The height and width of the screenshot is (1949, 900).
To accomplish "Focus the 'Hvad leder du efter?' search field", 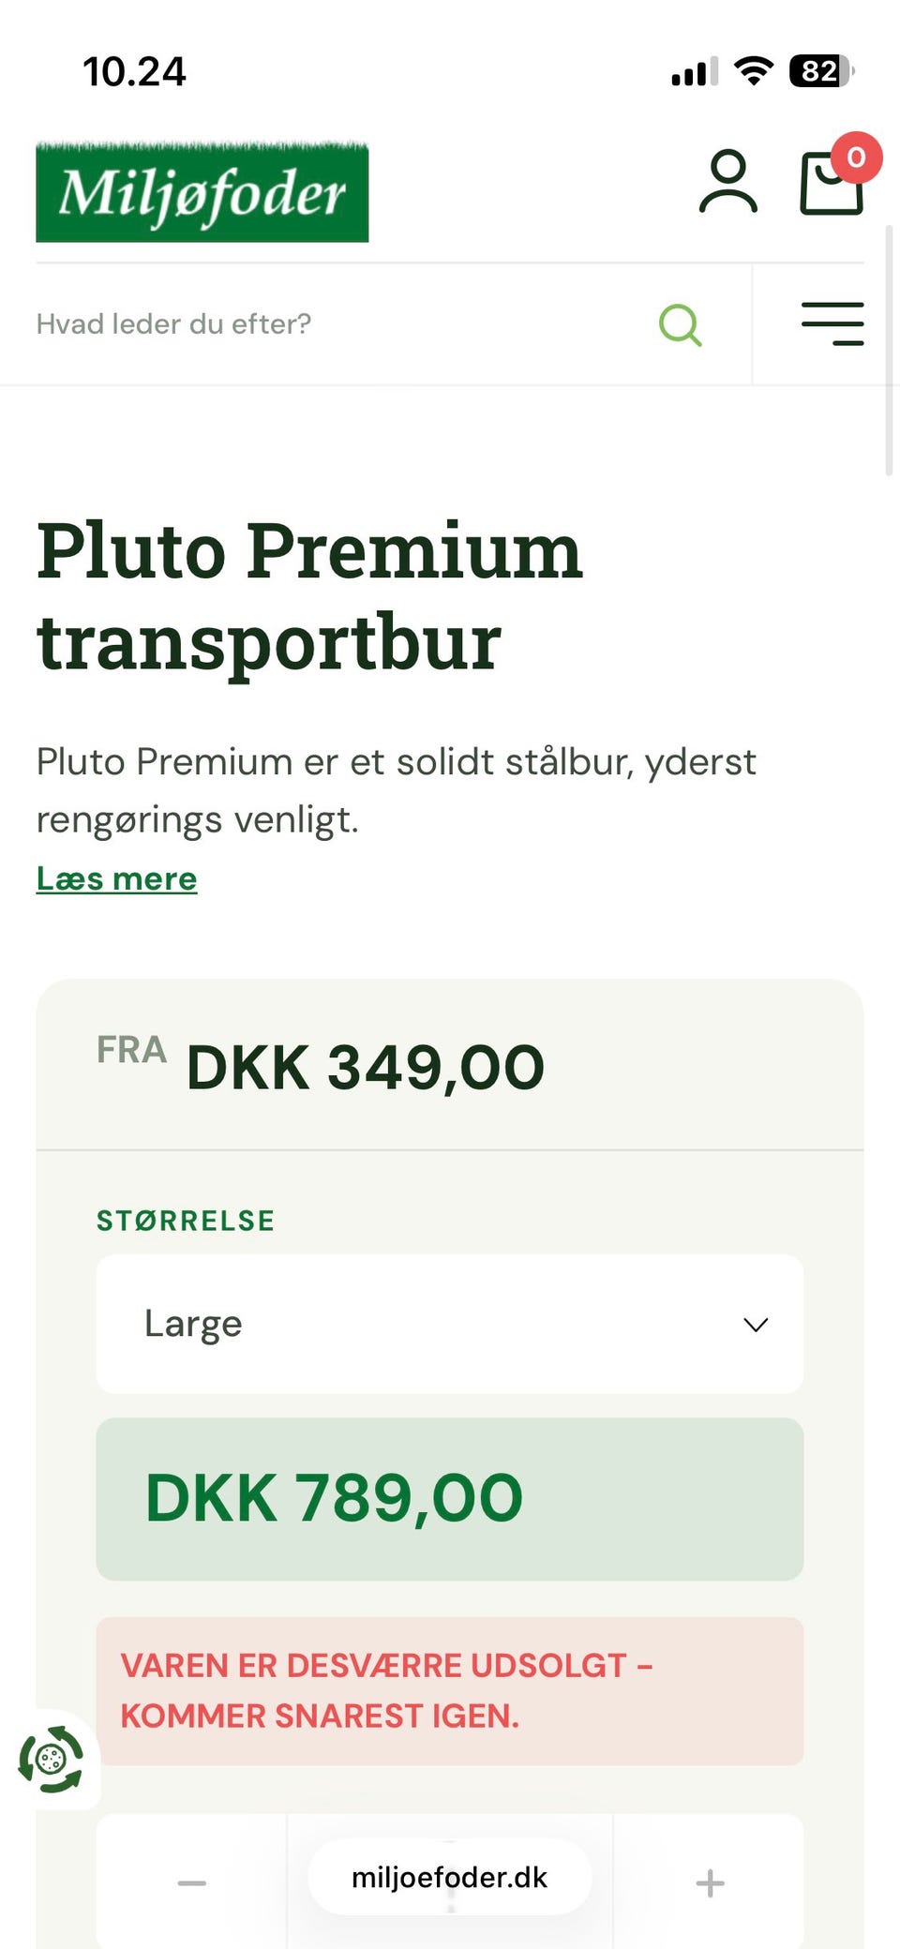I will coord(337,324).
